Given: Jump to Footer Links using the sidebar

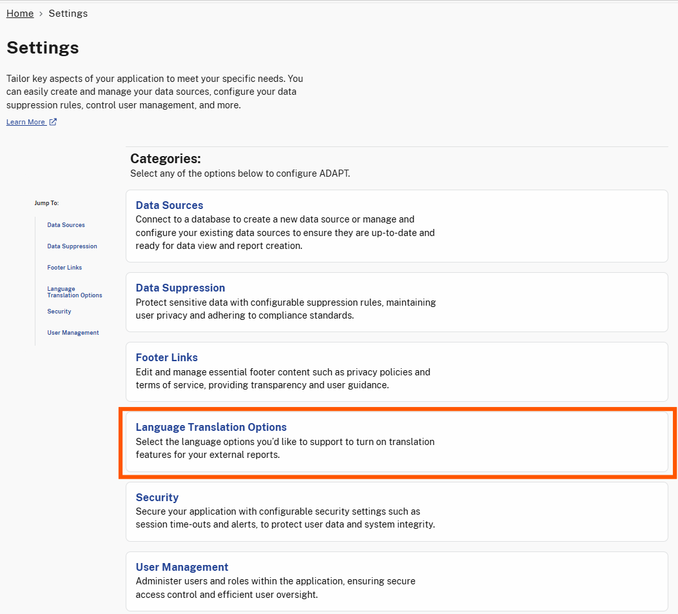Looking at the screenshot, I should [64, 267].
